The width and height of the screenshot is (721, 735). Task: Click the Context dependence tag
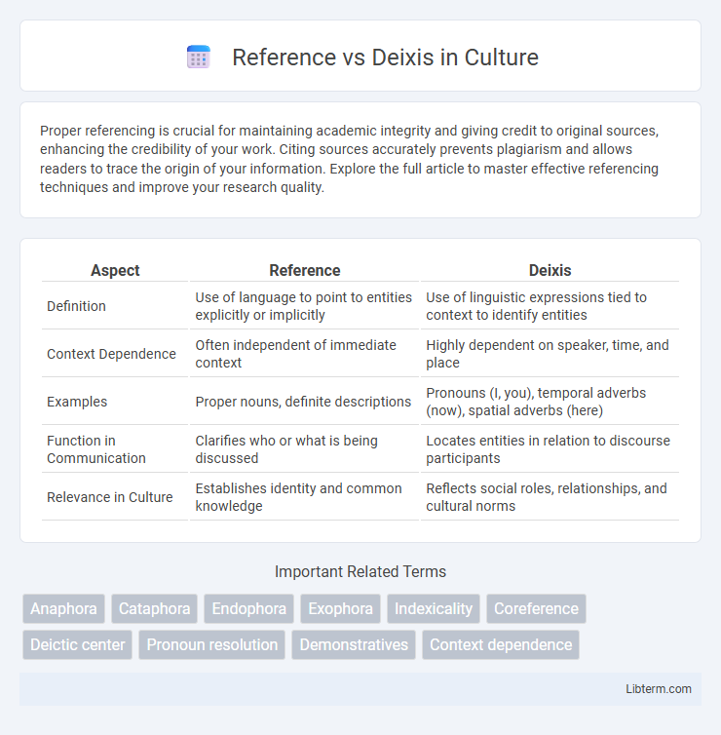(x=501, y=644)
